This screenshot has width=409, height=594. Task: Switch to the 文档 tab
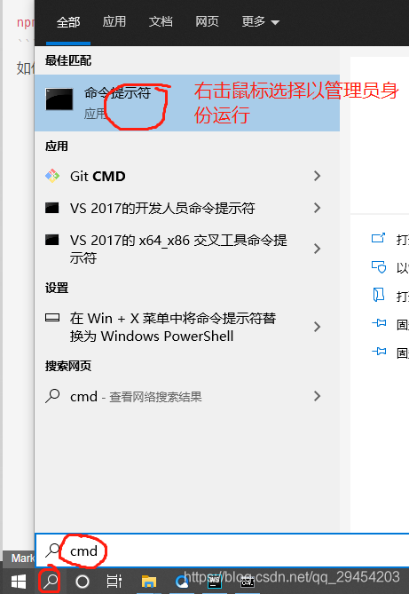click(161, 21)
